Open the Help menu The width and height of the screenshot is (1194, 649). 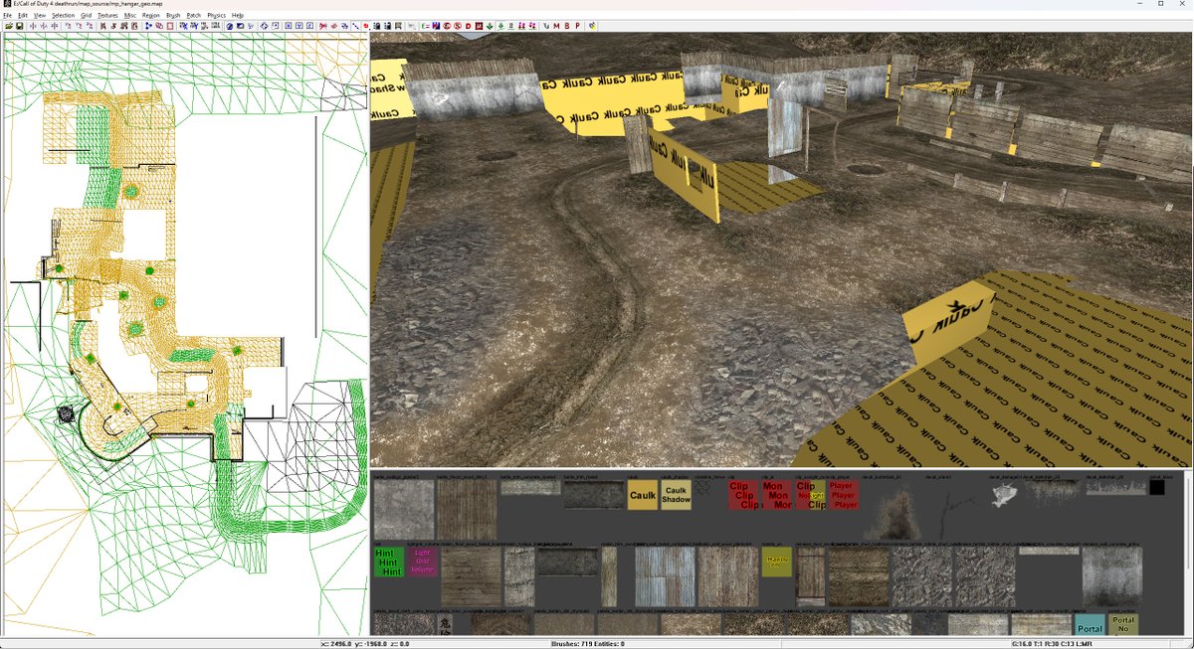click(238, 16)
